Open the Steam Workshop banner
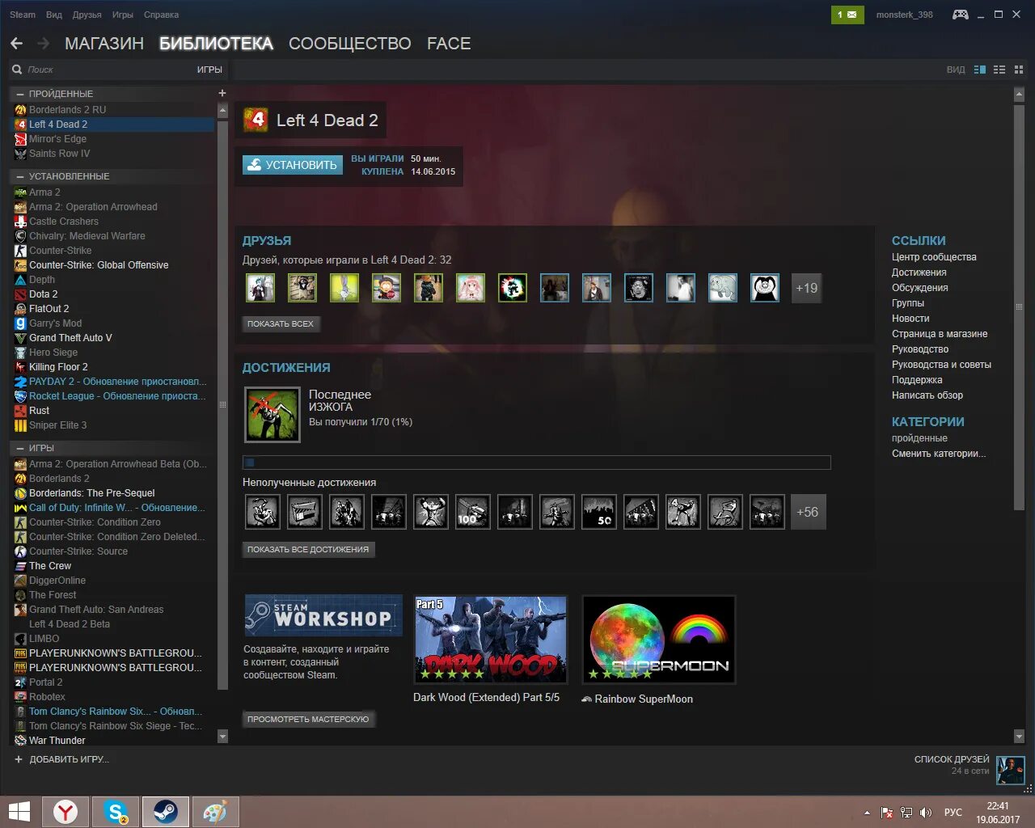 tap(323, 616)
